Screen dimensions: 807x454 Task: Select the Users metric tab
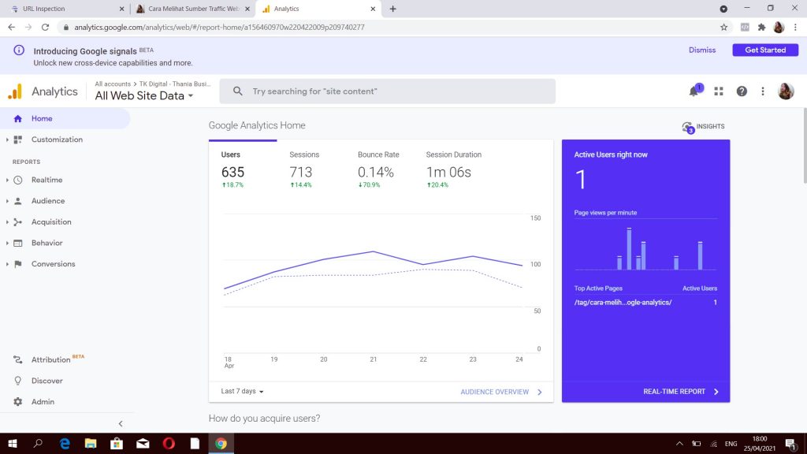243,169
